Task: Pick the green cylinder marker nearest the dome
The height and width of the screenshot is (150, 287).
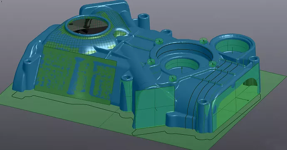Action: click(x=159, y=41)
